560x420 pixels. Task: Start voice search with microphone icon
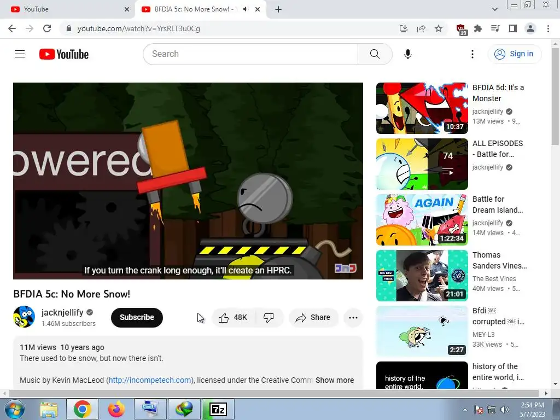click(407, 54)
